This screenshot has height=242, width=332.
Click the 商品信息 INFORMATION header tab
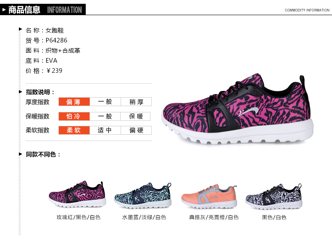[x=43, y=10]
